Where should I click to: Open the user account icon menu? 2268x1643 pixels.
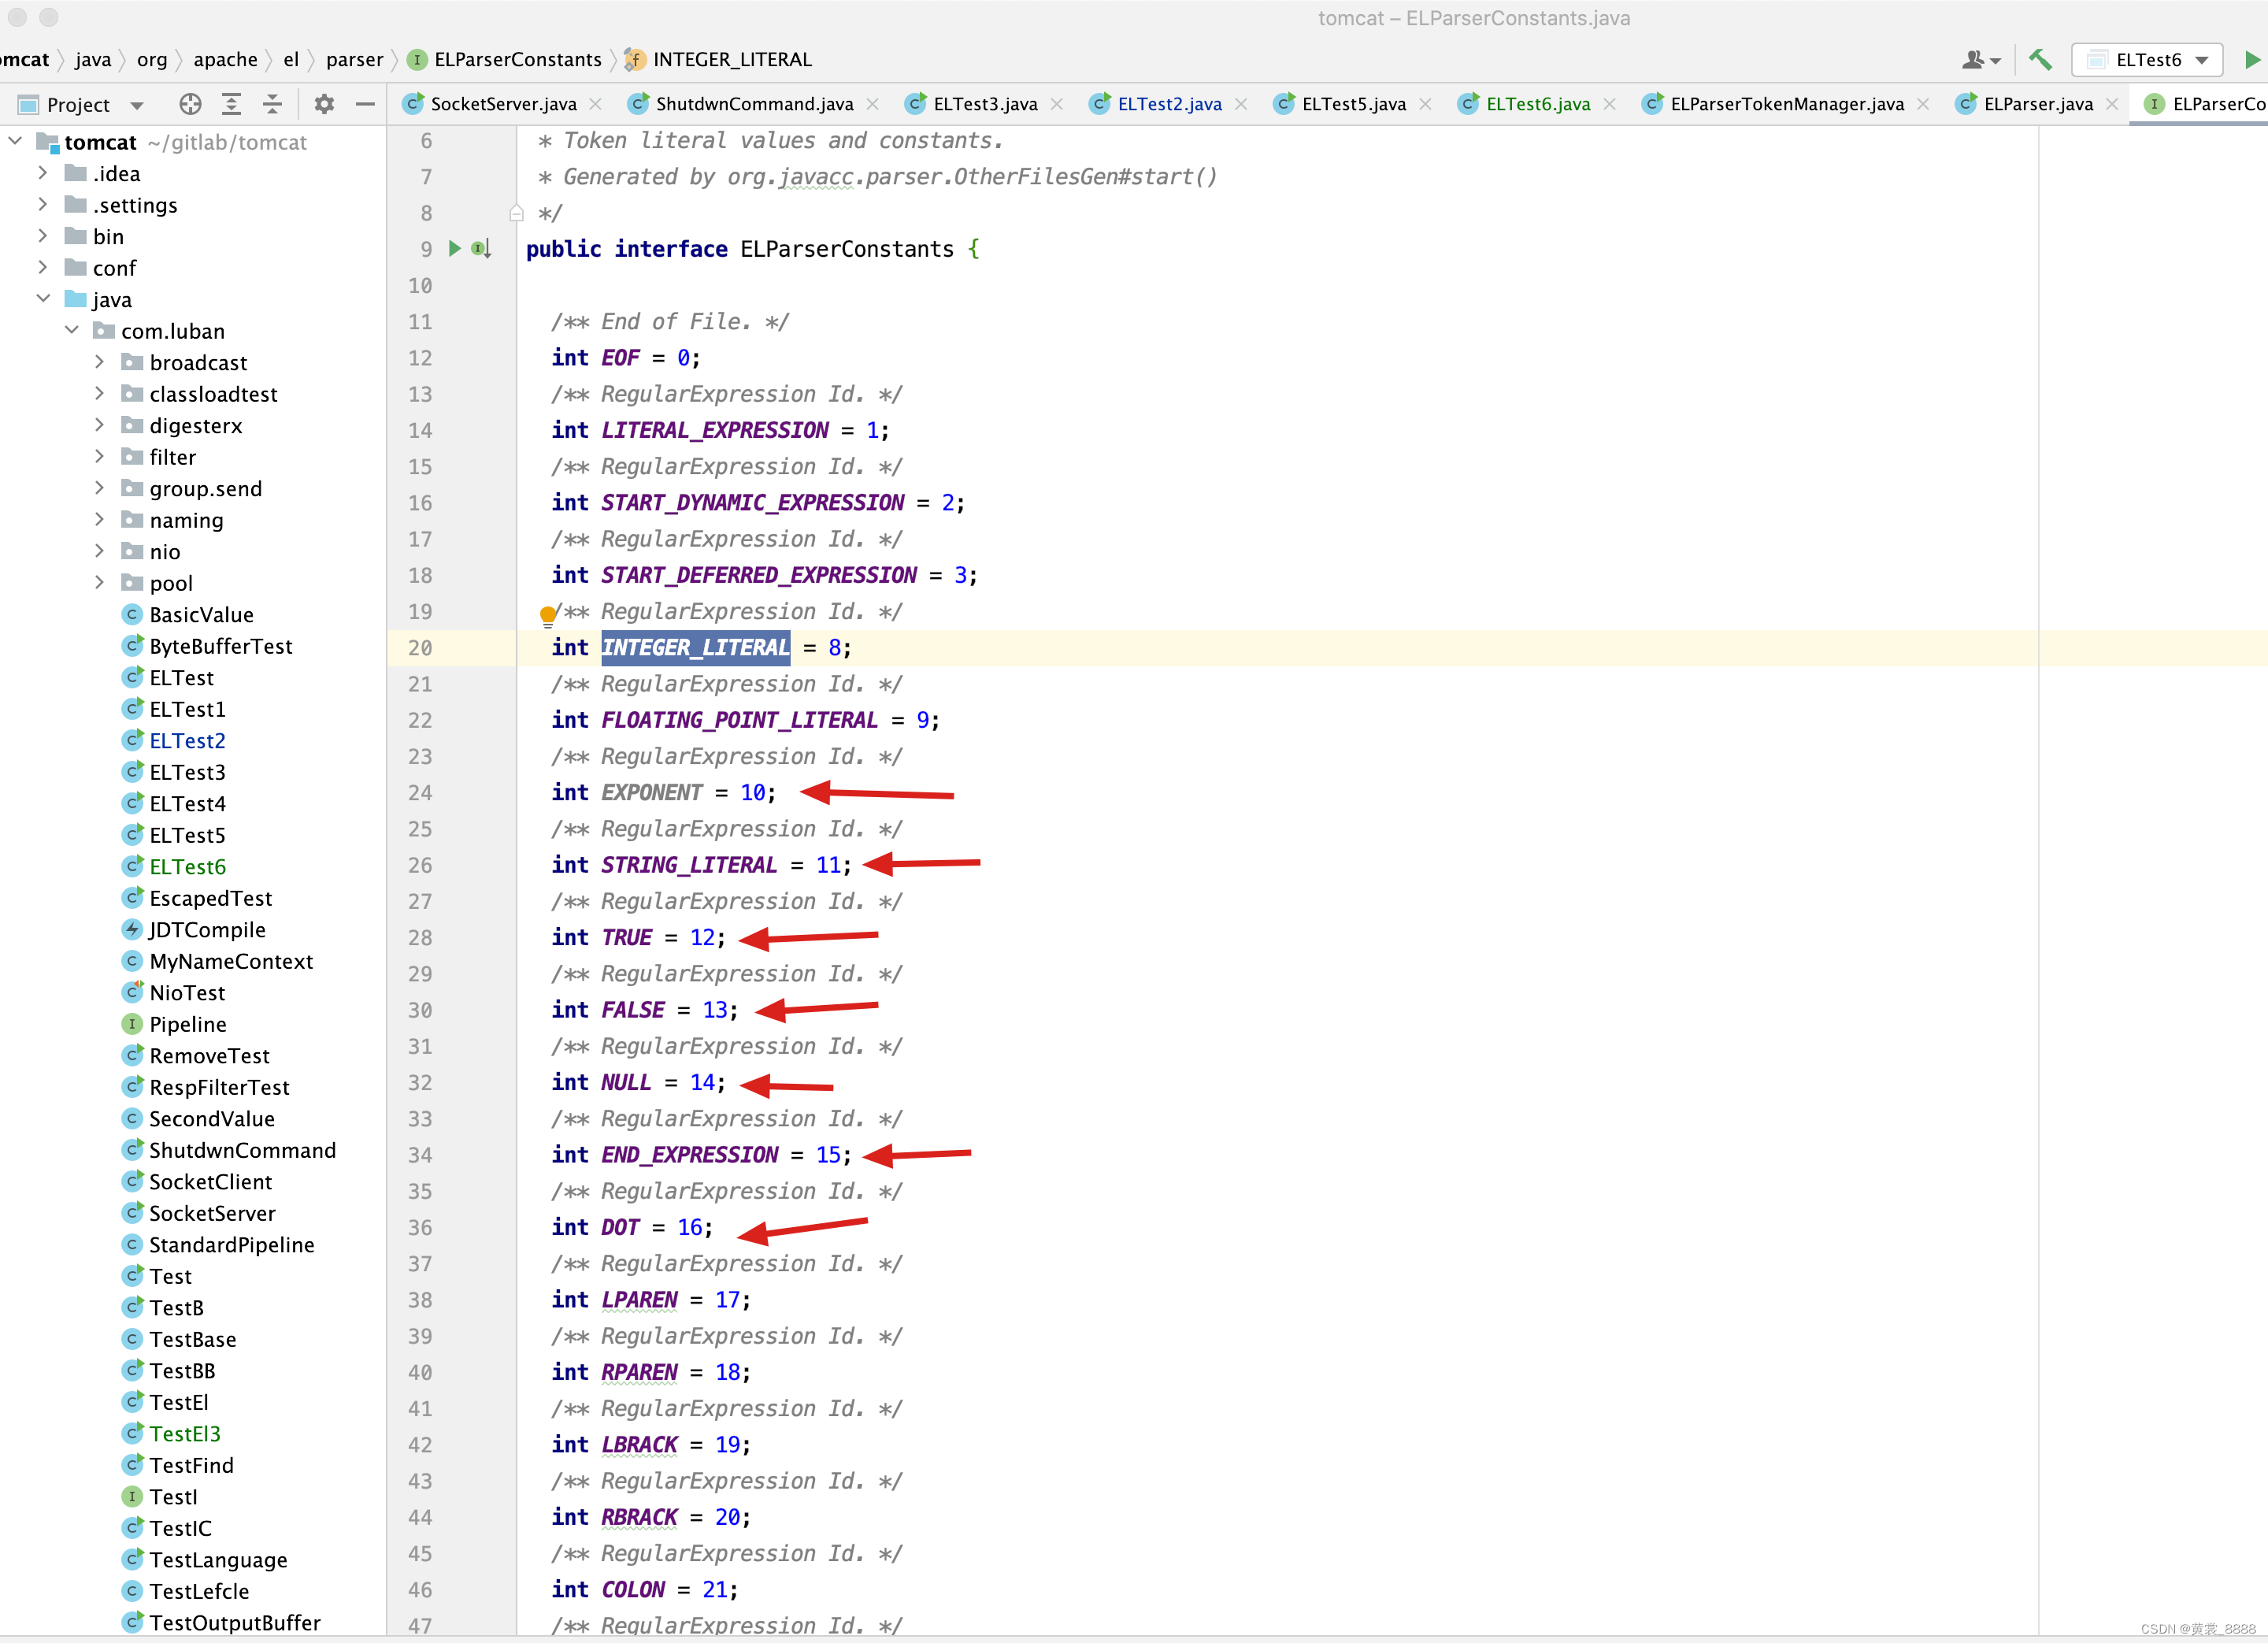coord(1980,60)
